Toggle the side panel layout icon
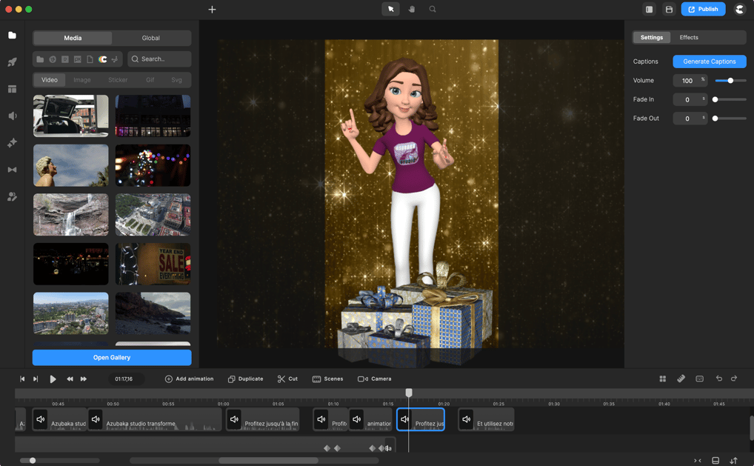This screenshot has height=466, width=754. point(649,10)
